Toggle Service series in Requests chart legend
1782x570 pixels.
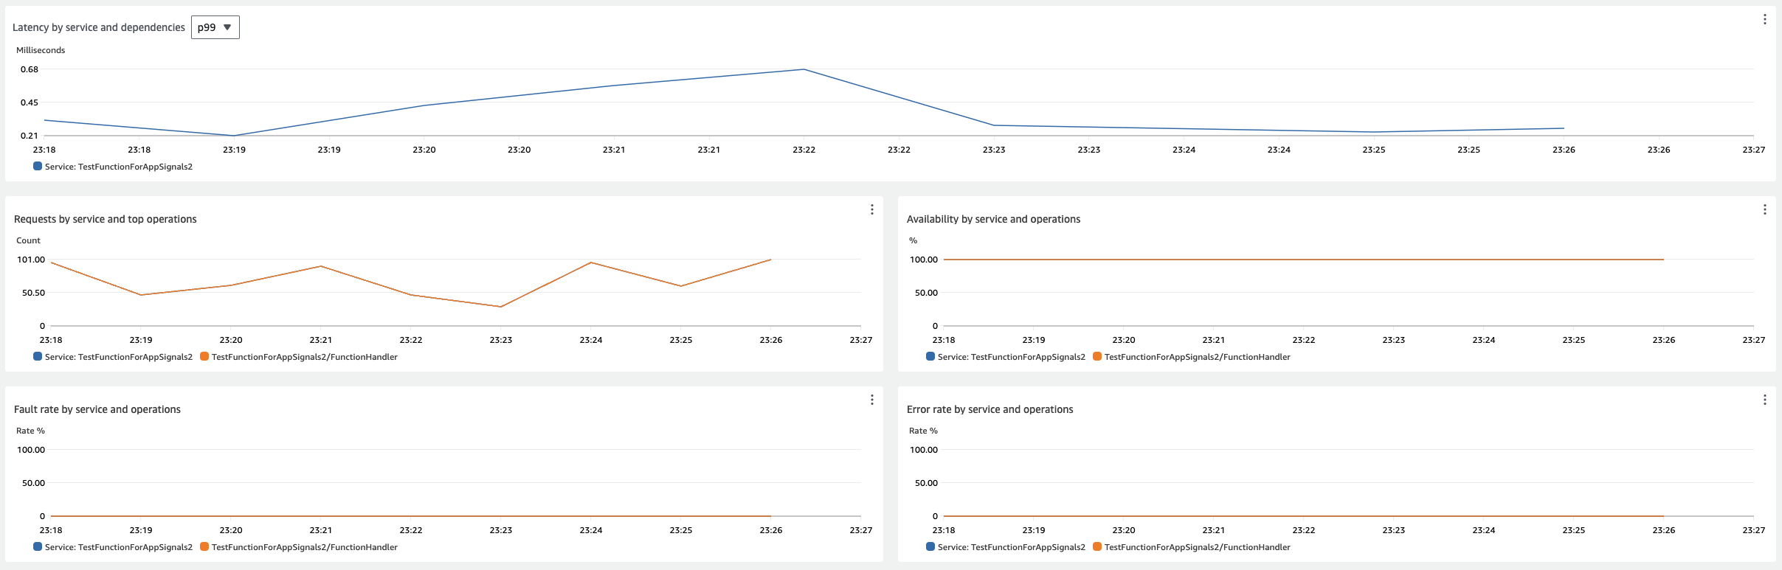click(118, 357)
